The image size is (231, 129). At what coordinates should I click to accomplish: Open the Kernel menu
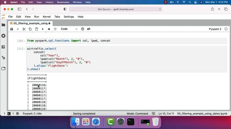pyautogui.click(x=47, y=17)
